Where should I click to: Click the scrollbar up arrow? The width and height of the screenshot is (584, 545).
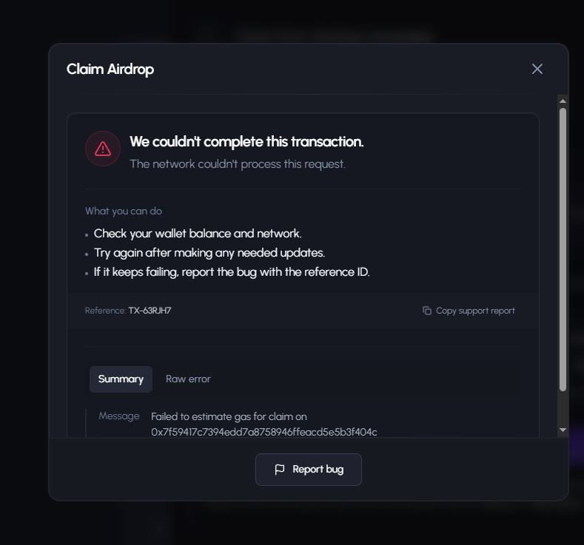tap(563, 101)
